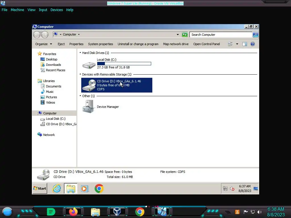Click Map network drive
291x218 pixels.
[x=176, y=44]
